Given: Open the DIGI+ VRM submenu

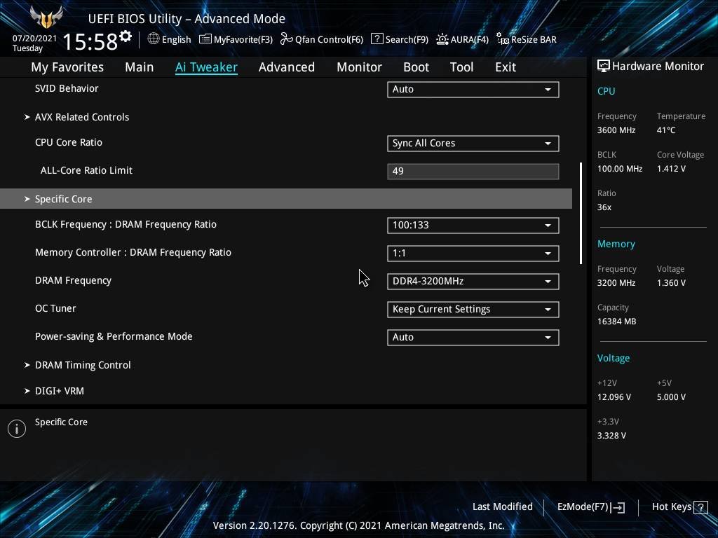Looking at the screenshot, I should [x=59, y=391].
